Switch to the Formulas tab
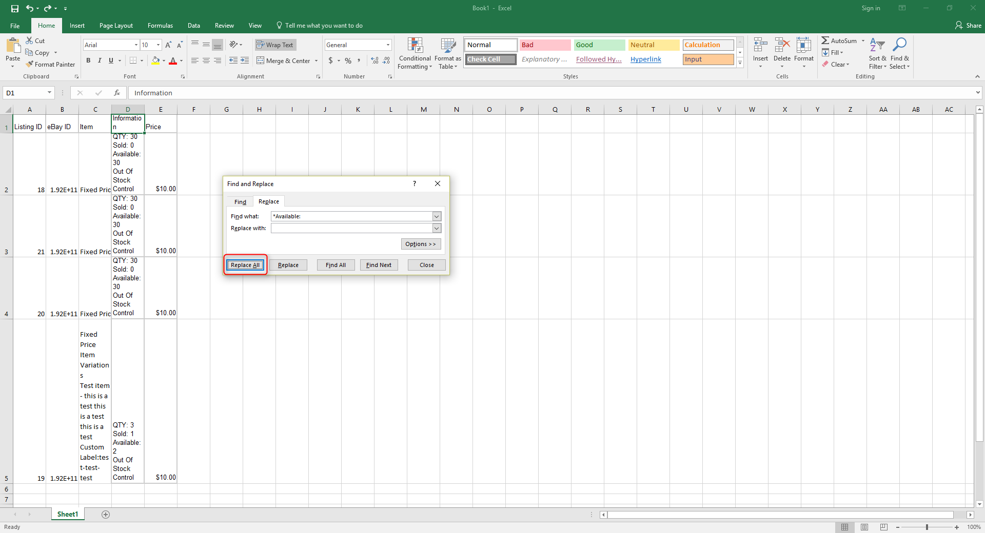Viewport: 985px width, 533px height. point(160,26)
